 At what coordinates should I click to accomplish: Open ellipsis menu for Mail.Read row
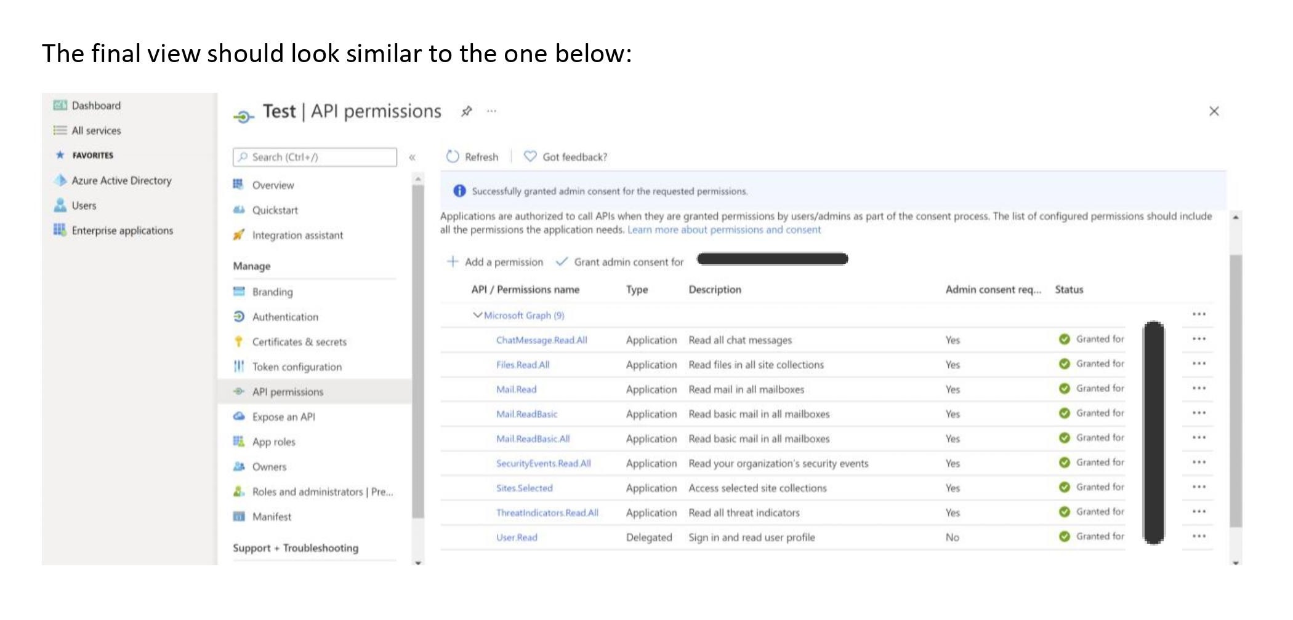[x=1198, y=388]
